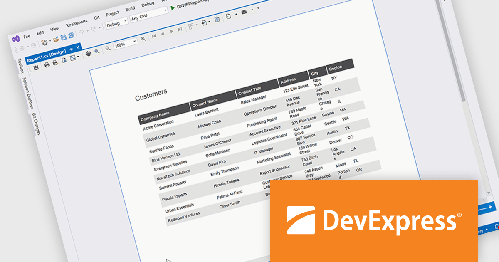Open the View menu
Viewport: 499px width, 262px height.
pos(55,29)
